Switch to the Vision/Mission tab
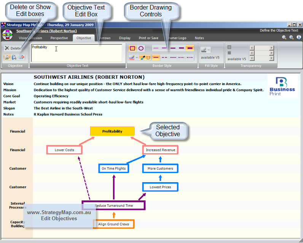This screenshot has width=303, height=243. (30, 38)
